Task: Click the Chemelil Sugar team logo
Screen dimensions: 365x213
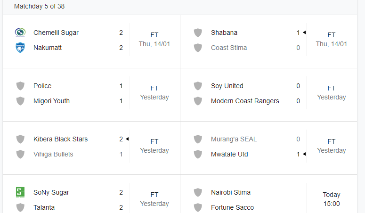Action: (x=20, y=33)
